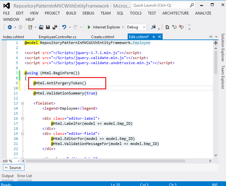Collapse the editor-field div on line 19

[x=22, y=134]
